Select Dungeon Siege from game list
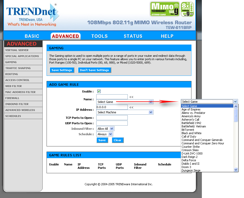Screen dimensions: 244x198 point(207,170)
